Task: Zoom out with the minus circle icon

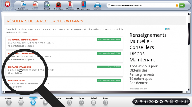Action: pyautogui.click(x=156, y=101)
